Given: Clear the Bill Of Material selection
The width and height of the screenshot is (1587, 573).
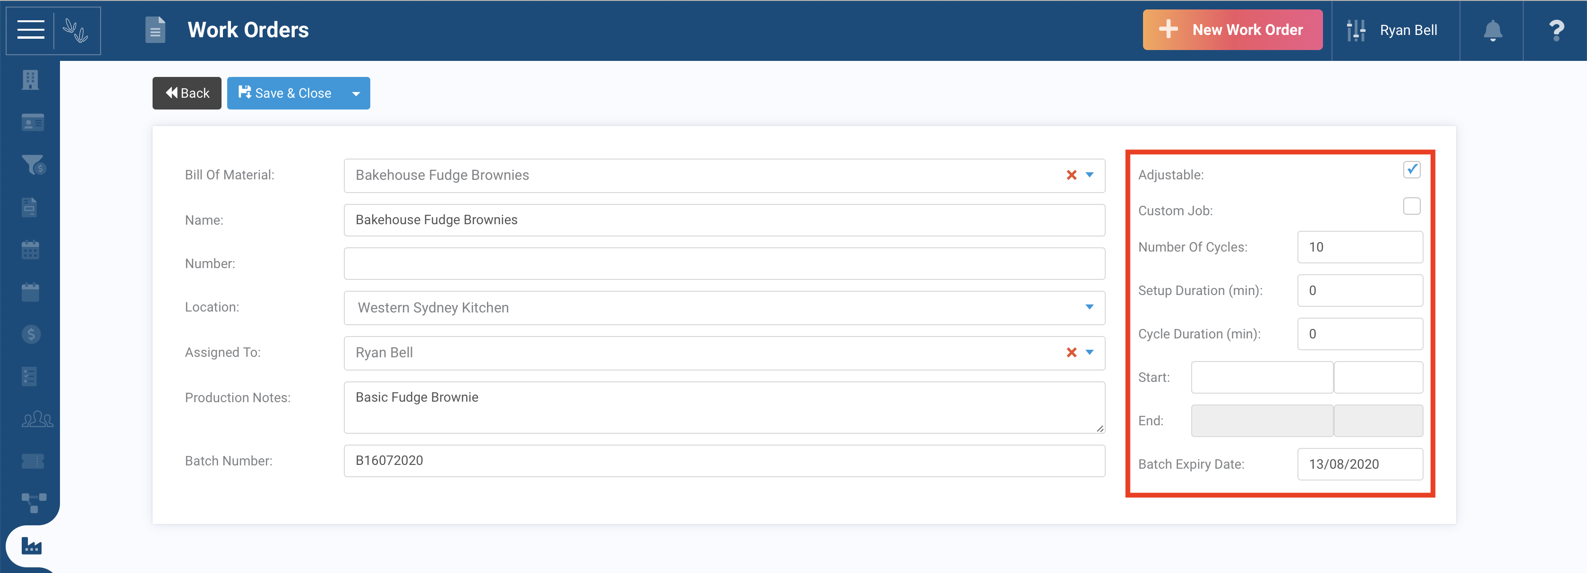Looking at the screenshot, I should click(x=1071, y=176).
